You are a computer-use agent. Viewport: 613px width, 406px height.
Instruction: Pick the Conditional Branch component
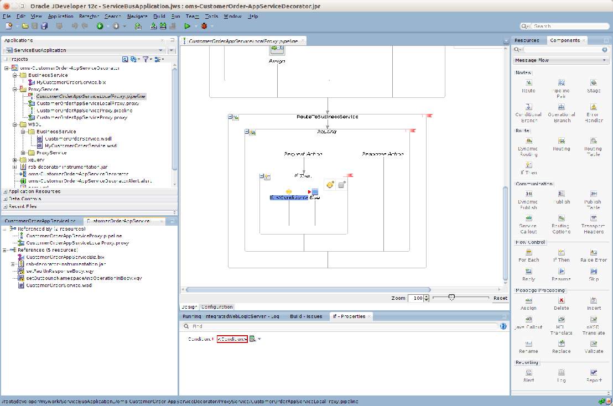pyautogui.click(x=528, y=113)
